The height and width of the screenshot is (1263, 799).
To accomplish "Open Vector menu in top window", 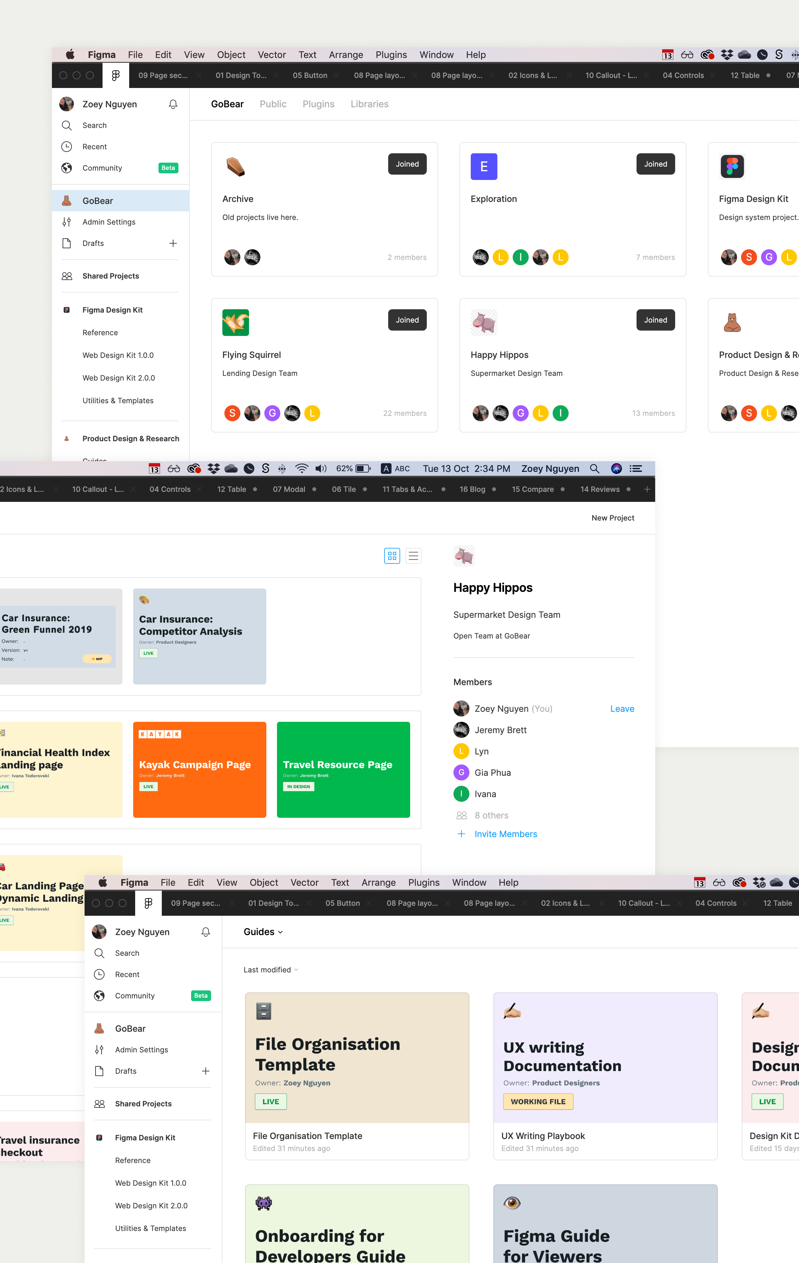I will pyautogui.click(x=271, y=55).
